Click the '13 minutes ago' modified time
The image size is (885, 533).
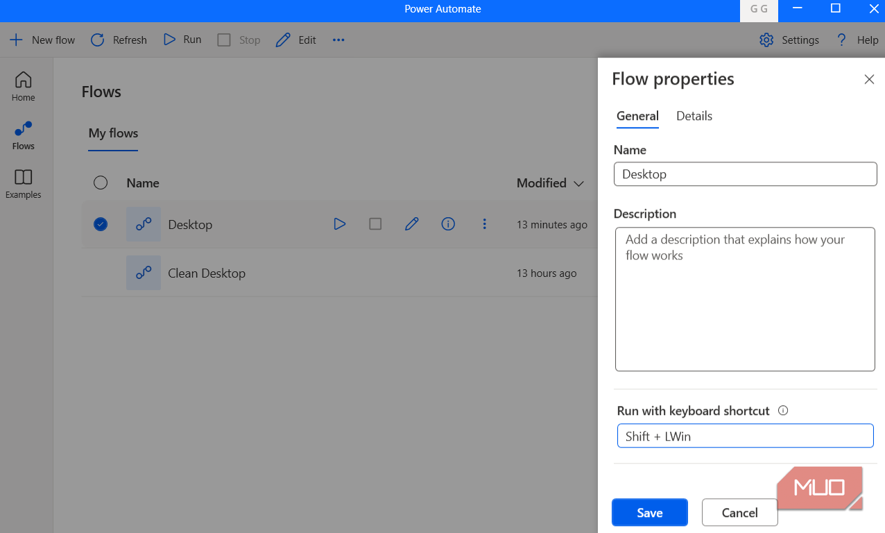[552, 225]
